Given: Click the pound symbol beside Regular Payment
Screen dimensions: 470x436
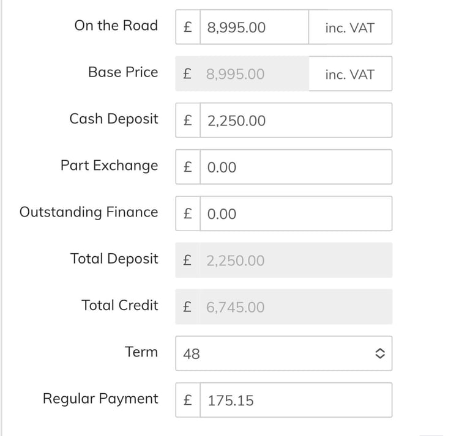Looking at the screenshot, I should coord(188,401).
